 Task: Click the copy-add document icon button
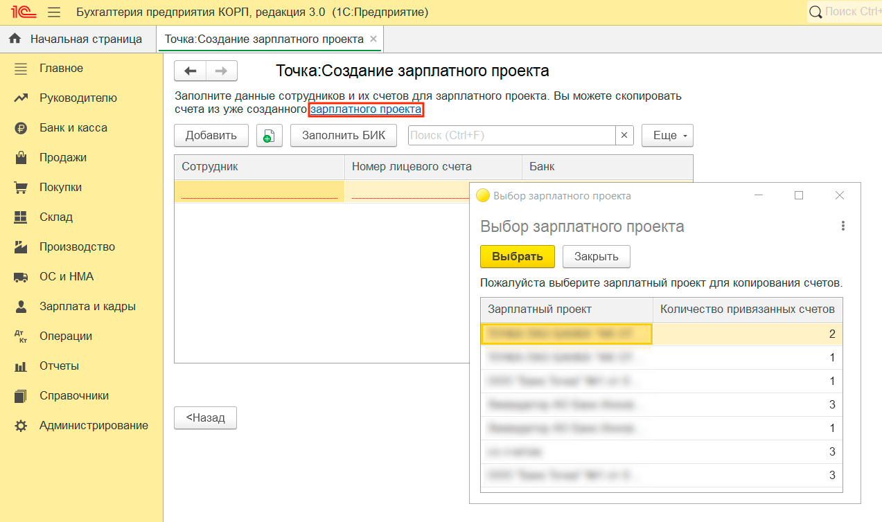click(x=270, y=136)
